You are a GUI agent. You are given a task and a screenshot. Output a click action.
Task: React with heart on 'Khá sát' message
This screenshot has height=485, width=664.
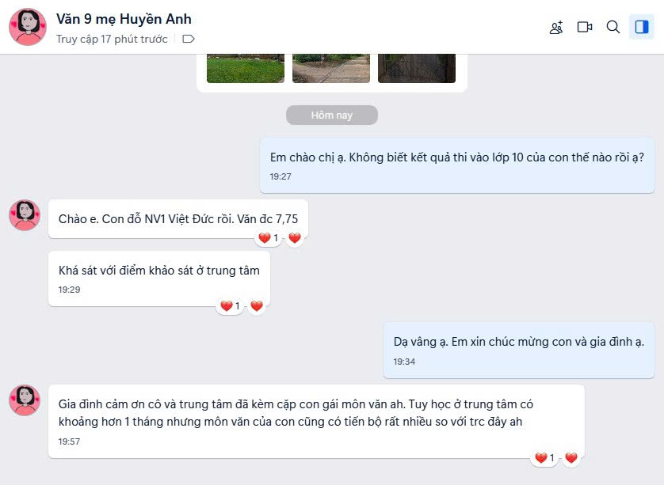pyautogui.click(x=257, y=305)
